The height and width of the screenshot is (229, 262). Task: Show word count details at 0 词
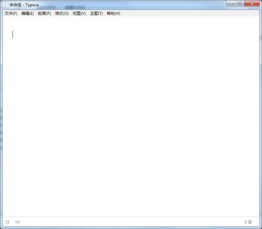(248, 222)
